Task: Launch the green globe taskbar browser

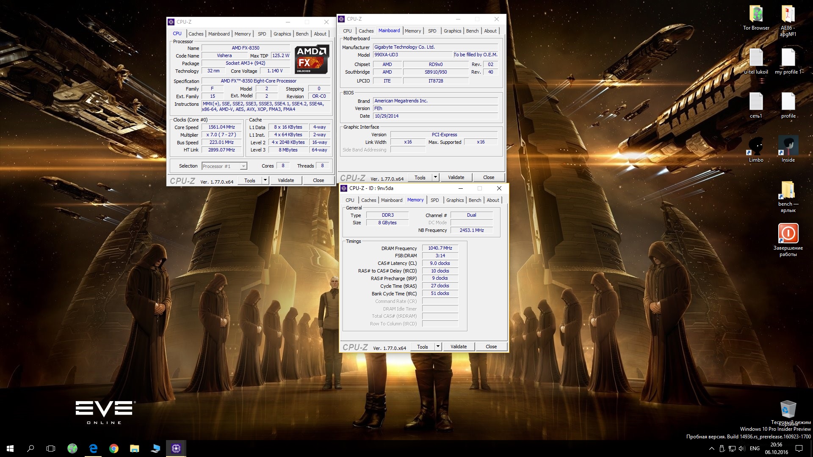Action: [x=72, y=449]
